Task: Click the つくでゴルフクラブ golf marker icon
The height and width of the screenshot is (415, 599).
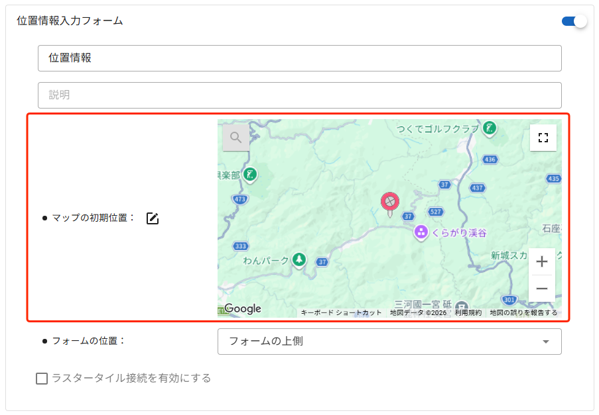Action: [490, 128]
